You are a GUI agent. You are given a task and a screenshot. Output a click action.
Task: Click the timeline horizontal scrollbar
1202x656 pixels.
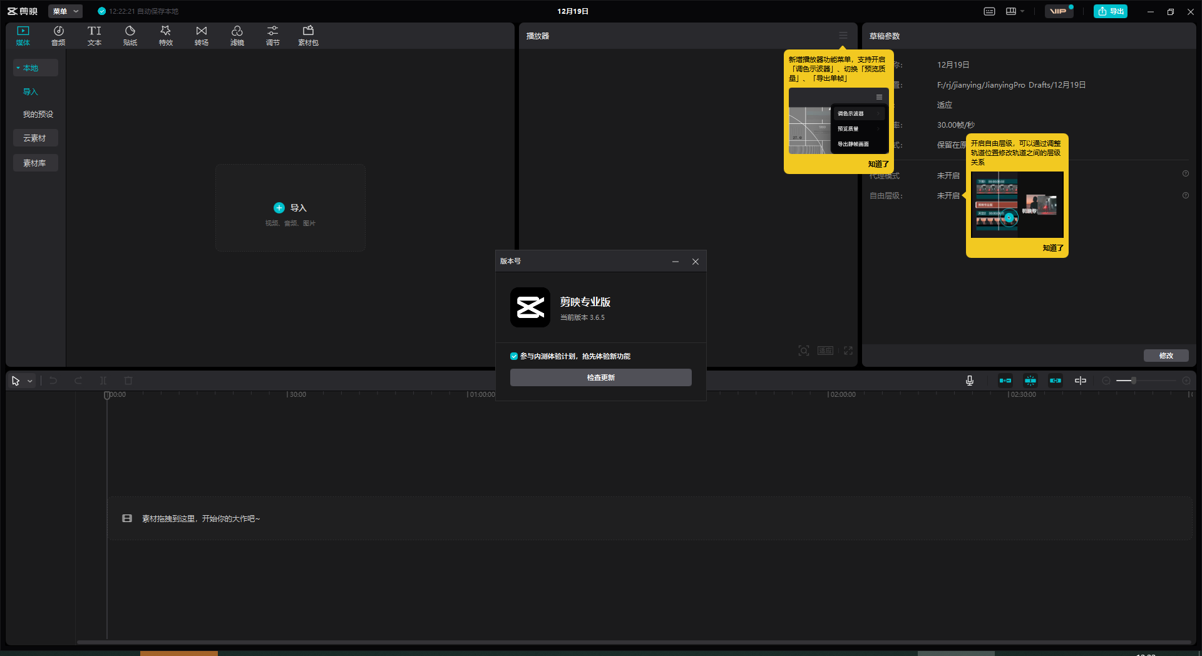click(x=634, y=642)
